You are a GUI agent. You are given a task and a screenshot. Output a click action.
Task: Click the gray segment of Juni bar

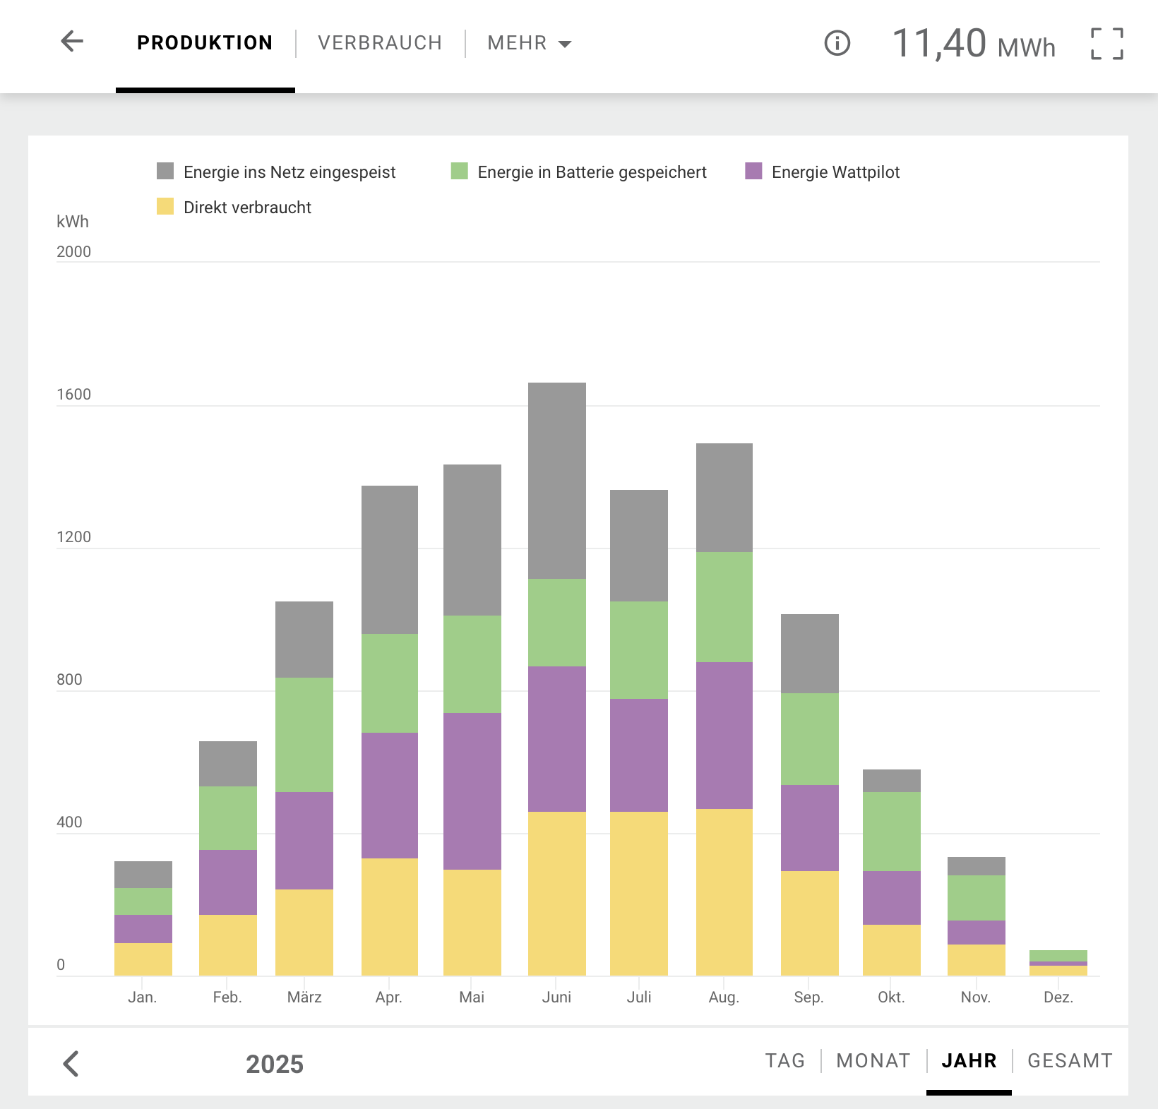point(556,480)
